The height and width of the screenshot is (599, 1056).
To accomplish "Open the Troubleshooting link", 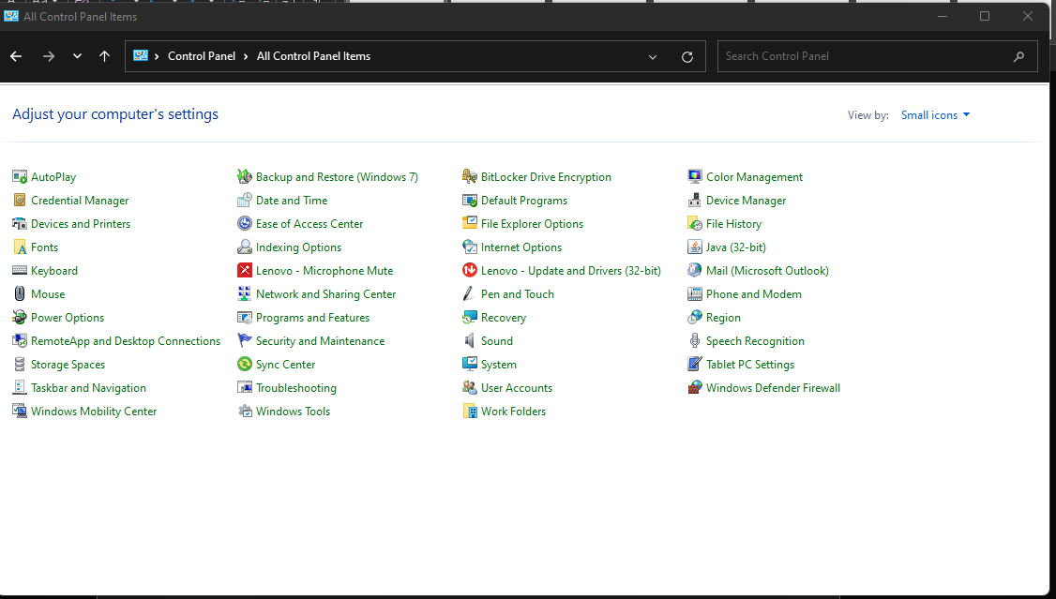I will click(x=296, y=388).
